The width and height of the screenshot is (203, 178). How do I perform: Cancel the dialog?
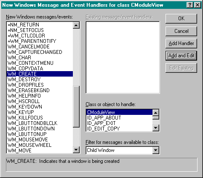pos(181,31)
